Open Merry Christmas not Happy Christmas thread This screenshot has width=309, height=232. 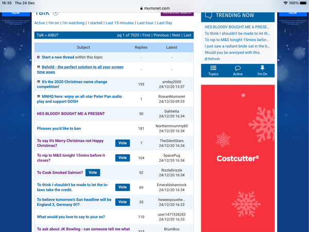click(70, 143)
